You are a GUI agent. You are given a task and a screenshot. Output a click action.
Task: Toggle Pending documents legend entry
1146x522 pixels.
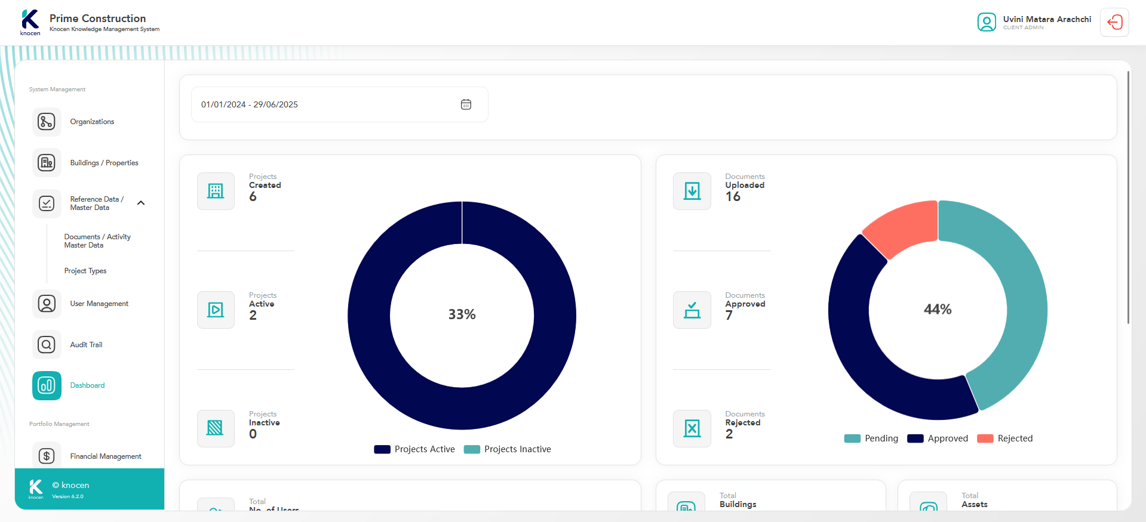point(871,438)
